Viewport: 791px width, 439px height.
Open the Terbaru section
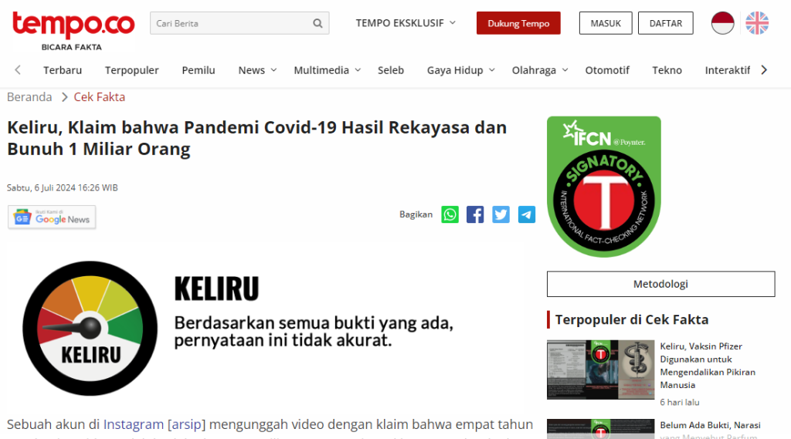pyautogui.click(x=63, y=70)
